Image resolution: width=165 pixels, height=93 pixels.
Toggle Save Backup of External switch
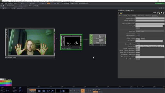[138, 55]
